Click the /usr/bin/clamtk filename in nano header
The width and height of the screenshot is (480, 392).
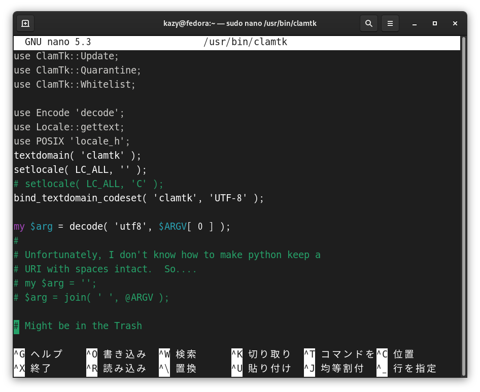[245, 42]
